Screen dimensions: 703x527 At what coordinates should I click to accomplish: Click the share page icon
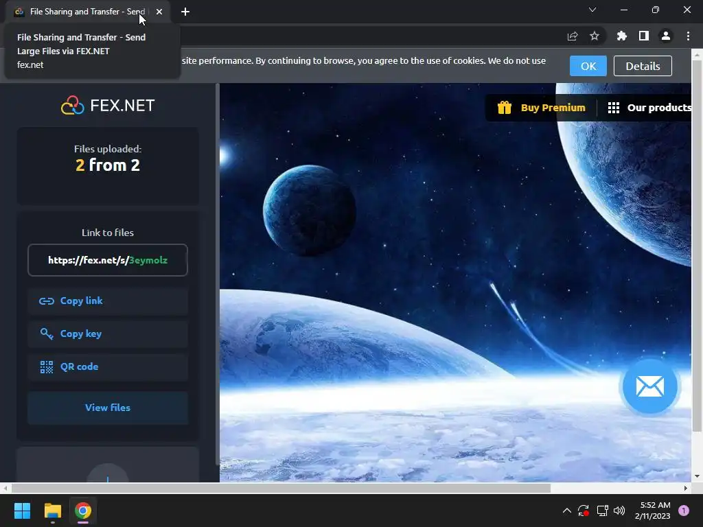tap(573, 36)
